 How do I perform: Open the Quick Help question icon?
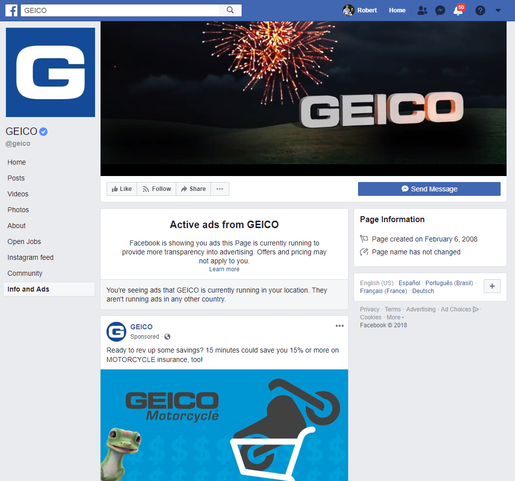pos(480,10)
